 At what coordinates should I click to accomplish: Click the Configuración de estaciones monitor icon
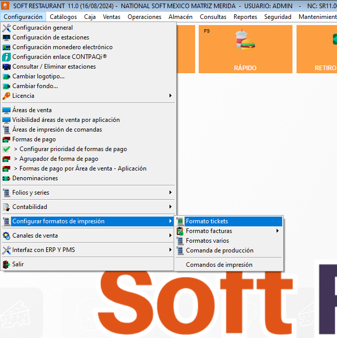click(x=7, y=37)
